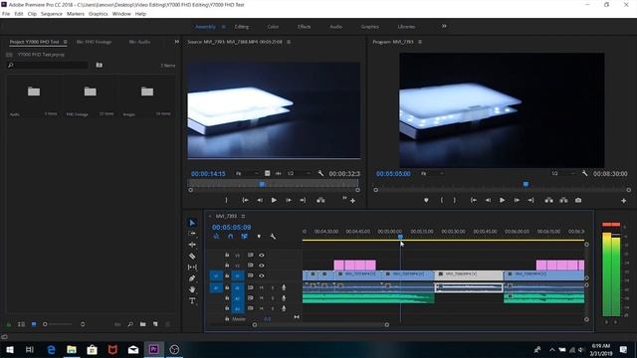Click the Source monitor playhead handle
This screenshot has height=358, width=637.
pyautogui.click(x=263, y=184)
